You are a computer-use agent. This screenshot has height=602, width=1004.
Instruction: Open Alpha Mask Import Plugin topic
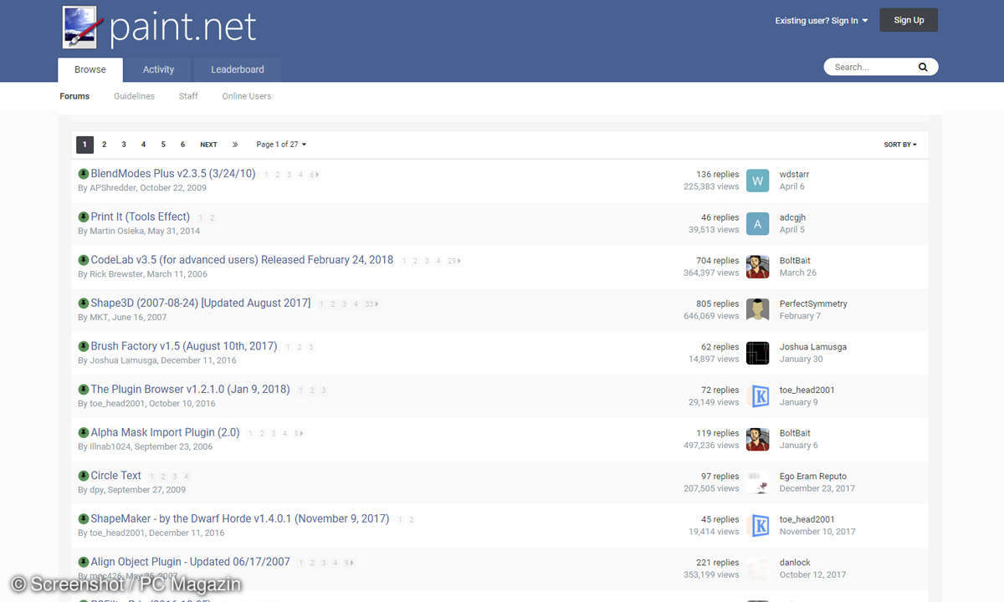[x=166, y=432]
